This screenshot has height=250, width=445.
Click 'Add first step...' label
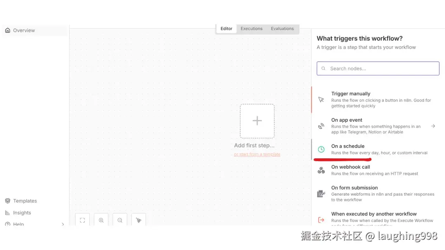click(254, 145)
